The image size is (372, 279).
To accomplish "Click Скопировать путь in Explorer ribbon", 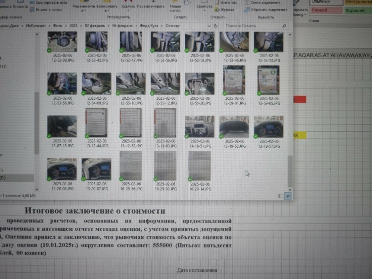I will pyautogui.click(x=49, y=3).
